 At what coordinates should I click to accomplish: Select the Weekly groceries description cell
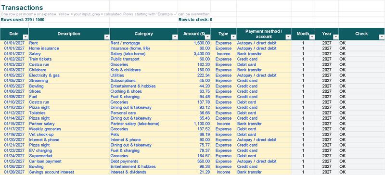[69, 129]
